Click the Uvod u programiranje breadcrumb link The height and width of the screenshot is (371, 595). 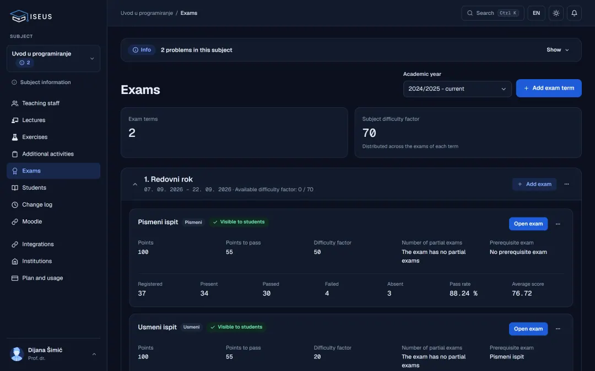147,13
